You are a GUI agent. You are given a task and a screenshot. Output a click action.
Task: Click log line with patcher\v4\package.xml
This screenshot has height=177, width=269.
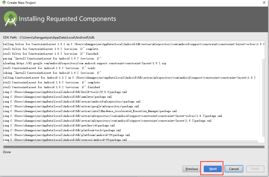(59, 126)
